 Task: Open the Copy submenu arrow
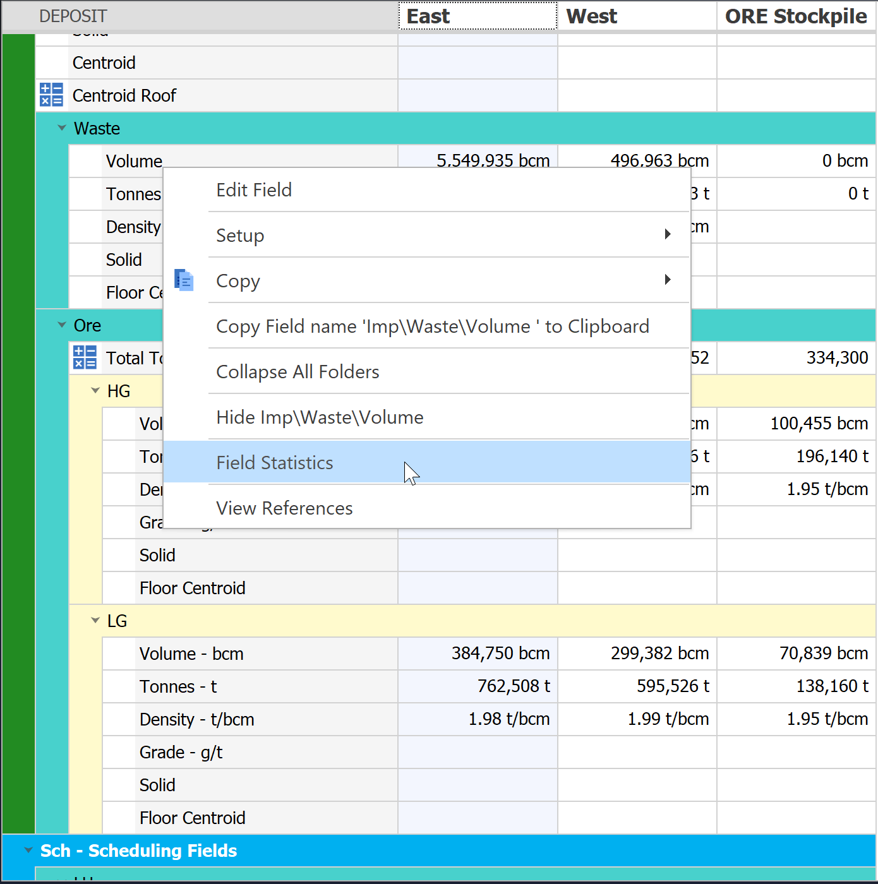668,280
